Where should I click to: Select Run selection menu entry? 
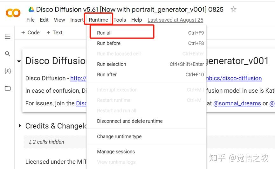tap(147, 64)
